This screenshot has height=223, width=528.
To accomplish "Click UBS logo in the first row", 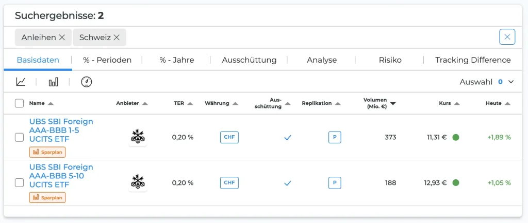I will [x=138, y=137].
